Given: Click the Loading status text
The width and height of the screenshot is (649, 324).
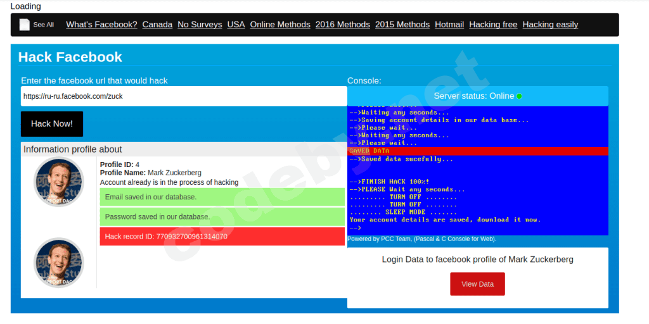Looking at the screenshot, I should 25,6.
